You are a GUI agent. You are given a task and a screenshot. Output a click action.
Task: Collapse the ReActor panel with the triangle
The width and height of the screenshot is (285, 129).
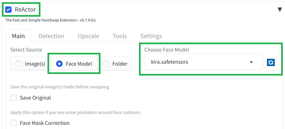[x=280, y=10]
